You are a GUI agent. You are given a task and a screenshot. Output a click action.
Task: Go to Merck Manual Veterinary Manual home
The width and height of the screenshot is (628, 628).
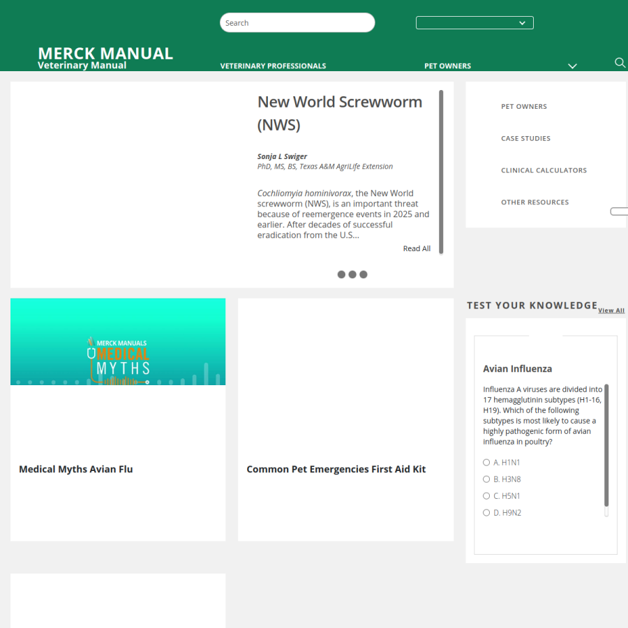pos(105,58)
